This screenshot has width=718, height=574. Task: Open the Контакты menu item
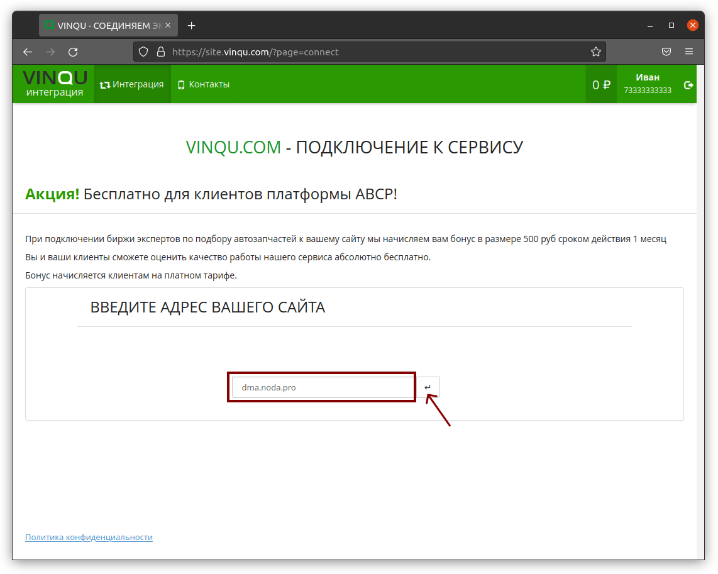point(204,84)
